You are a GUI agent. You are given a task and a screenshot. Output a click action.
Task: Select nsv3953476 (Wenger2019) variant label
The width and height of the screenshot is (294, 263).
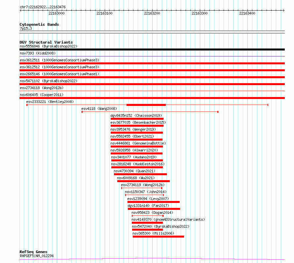point(133,129)
